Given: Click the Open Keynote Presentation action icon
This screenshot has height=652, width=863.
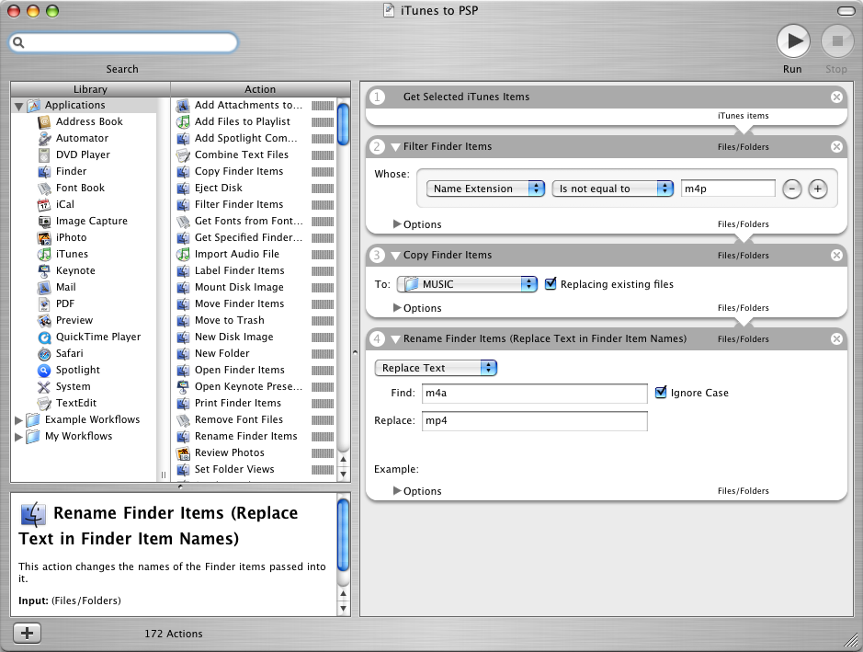Looking at the screenshot, I should [183, 386].
